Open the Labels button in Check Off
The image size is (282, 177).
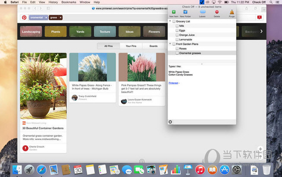coord(203,12)
